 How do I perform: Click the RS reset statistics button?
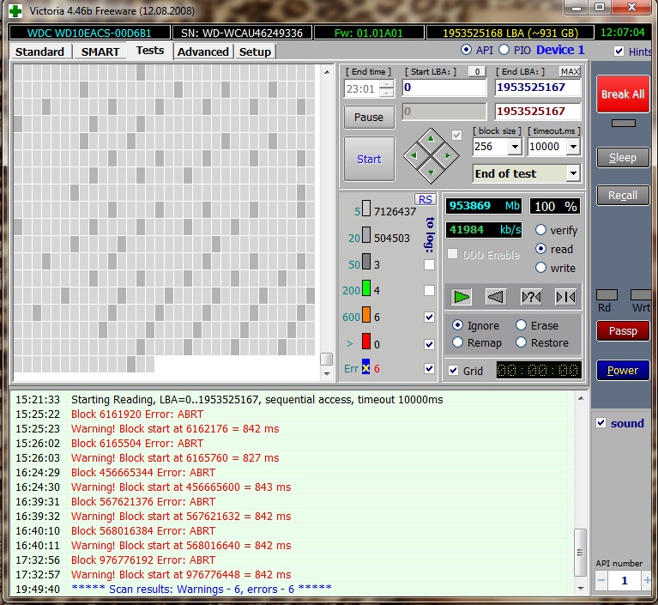point(426,199)
